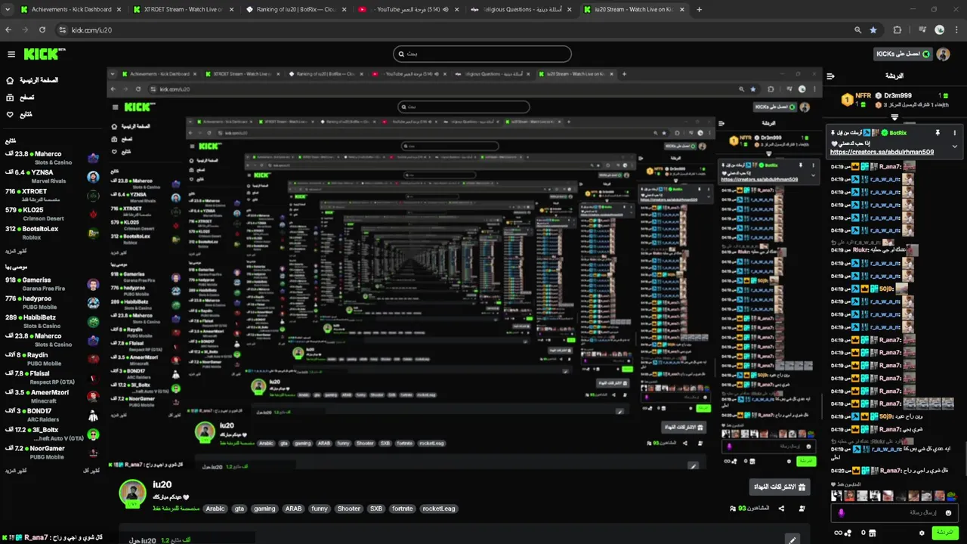
Task: Open the three-dot menu on the pinned message
Action: (953, 133)
